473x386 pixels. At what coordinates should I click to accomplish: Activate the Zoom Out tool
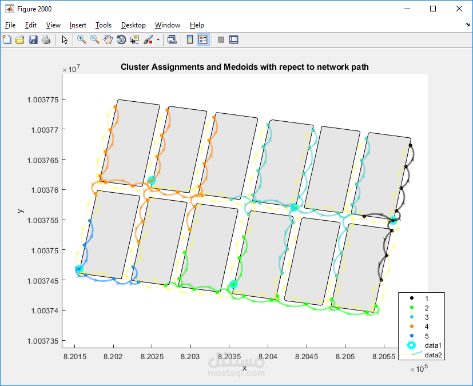[95, 39]
